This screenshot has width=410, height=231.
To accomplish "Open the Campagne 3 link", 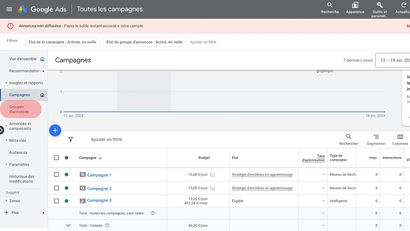I will pos(99,200).
